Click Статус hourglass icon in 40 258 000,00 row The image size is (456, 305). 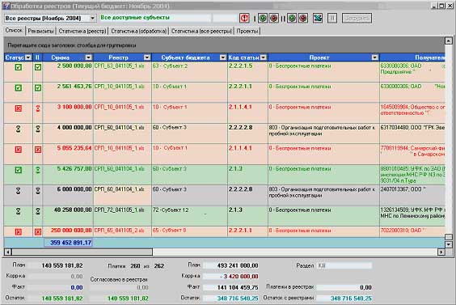point(19,211)
